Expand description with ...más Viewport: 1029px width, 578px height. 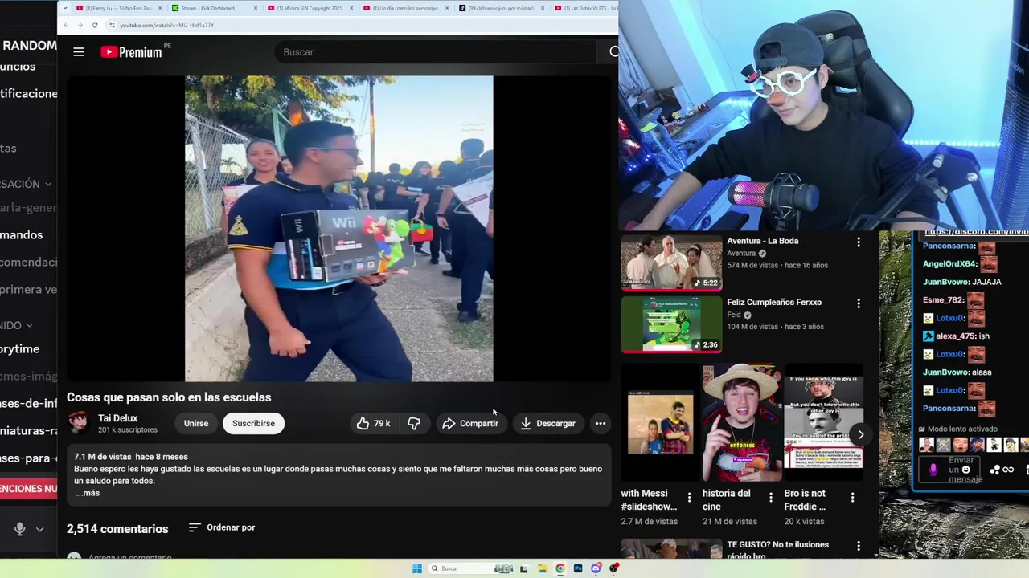pos(88,493)
